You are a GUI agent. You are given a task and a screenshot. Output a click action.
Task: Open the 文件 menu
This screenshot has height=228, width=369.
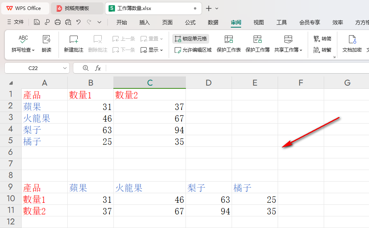[15, 22]
